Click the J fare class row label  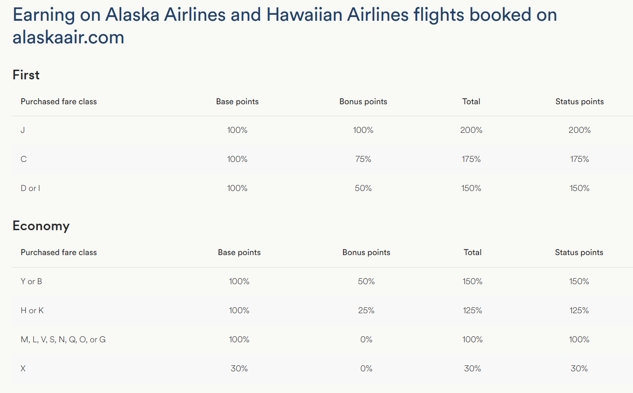click(x=23, y=130)
